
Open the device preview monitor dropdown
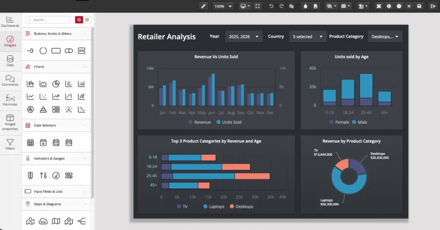coord(244,6)
